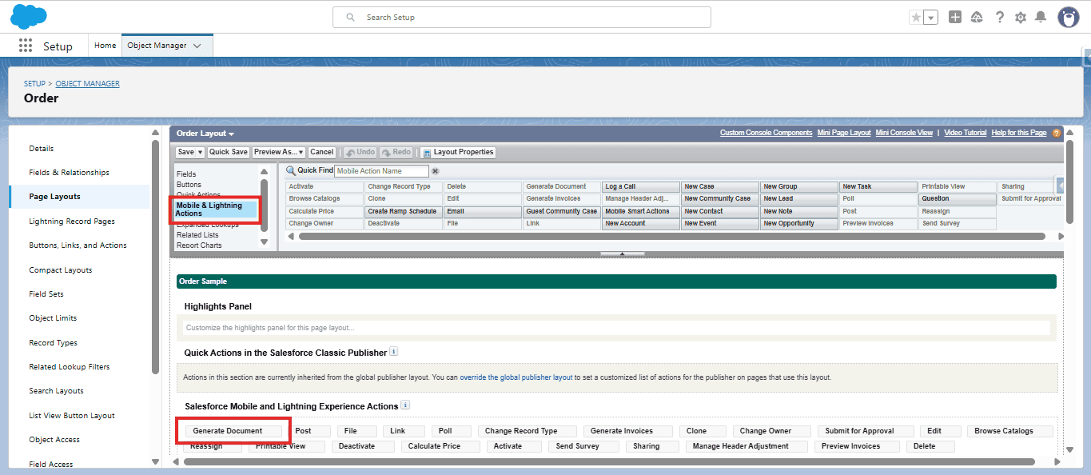Open Fields & Relationships in the sidebar
The width and height of the screenshot is (1091, 475).
pos(69,172)
